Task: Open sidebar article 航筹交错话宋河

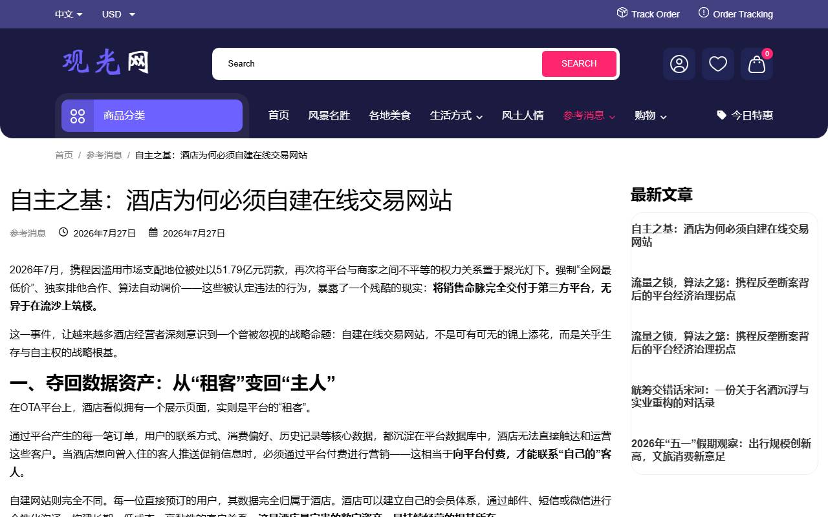Action: (x=720, y=396)
